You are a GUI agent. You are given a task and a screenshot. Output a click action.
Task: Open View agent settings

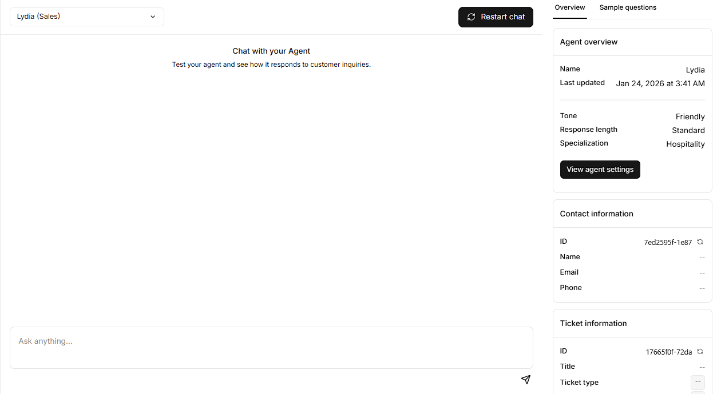tap(600, 170)
